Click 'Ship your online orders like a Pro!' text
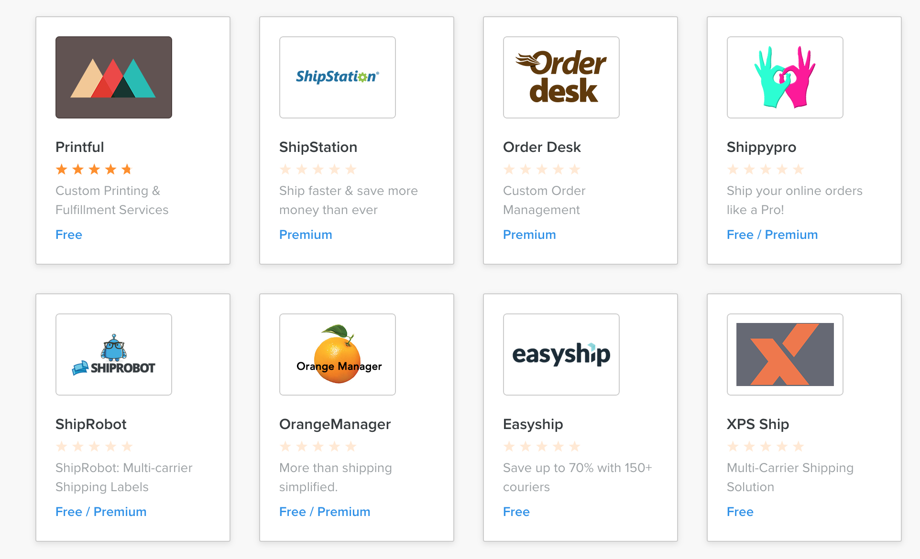Viewport: 920px width, 559px height. click(795, 200)
